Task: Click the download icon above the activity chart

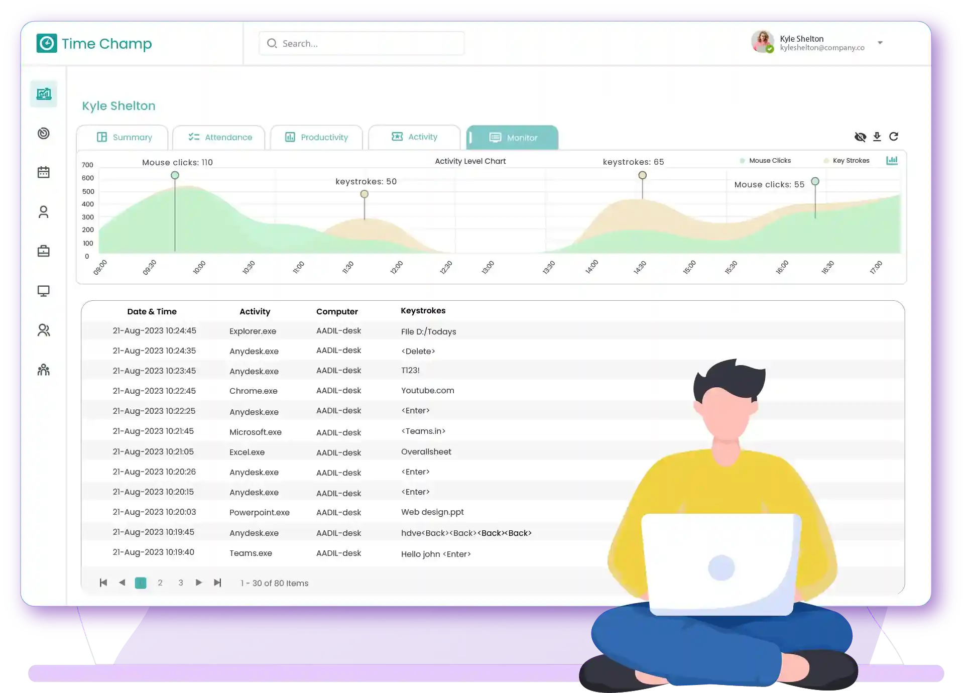Action: click(x=877, y=136)
